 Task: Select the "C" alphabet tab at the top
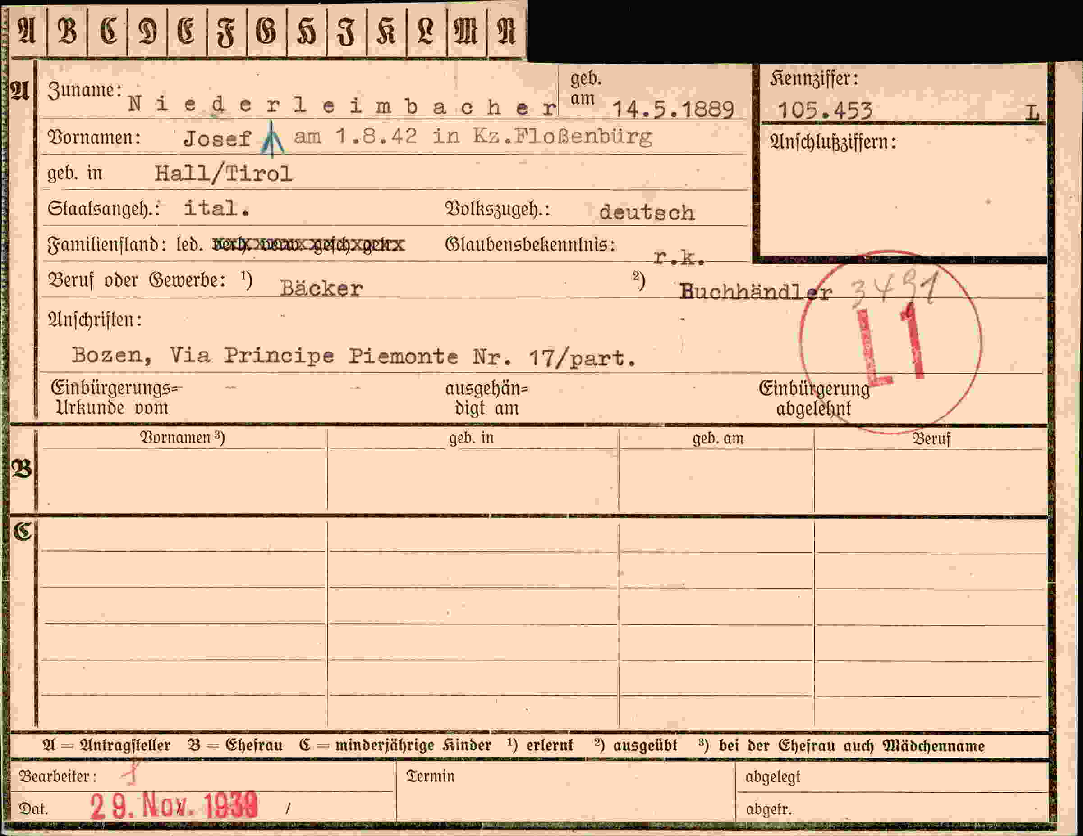(107, 32)
